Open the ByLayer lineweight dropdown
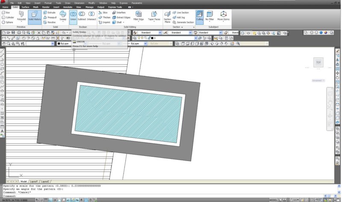This screenshot has height=202, width=342. click(145, 44)
